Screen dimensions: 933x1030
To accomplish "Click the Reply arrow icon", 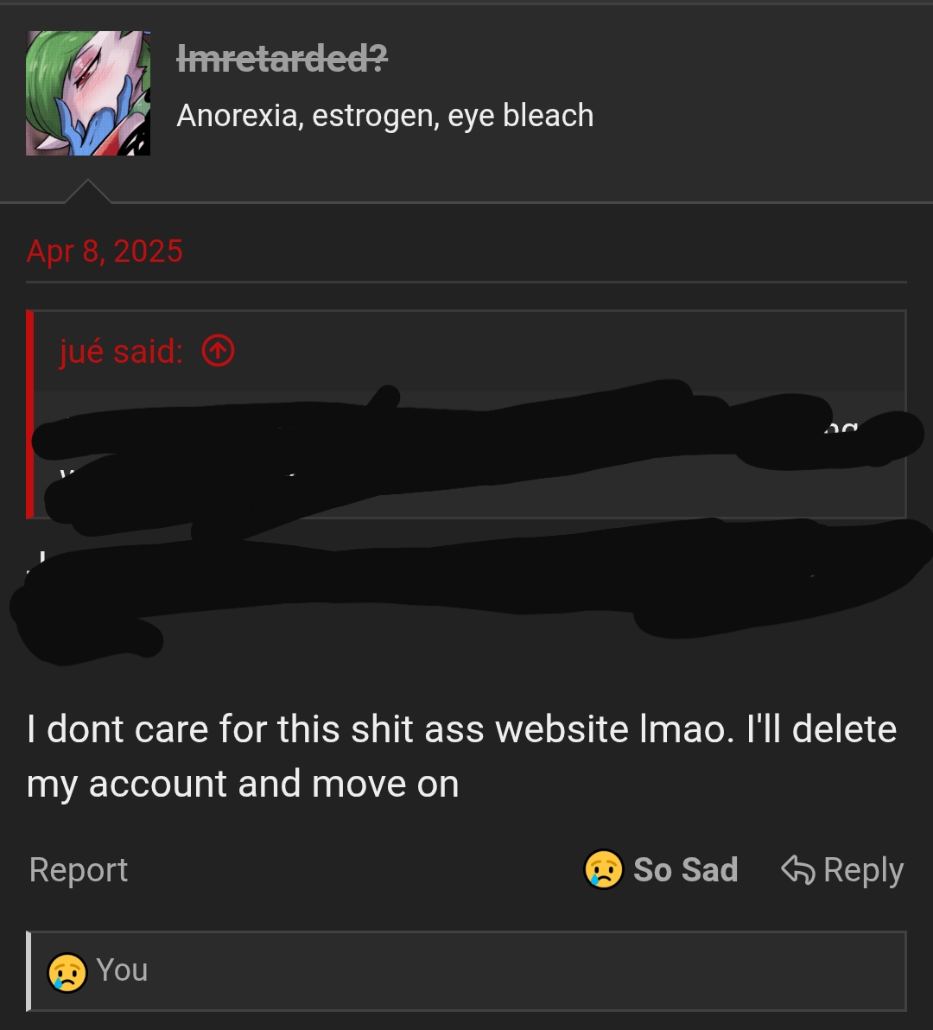I will (x=797, y=870).
